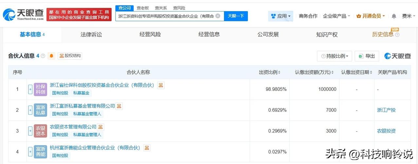Click the 富浙善能 logo badge

(x=41, y=152)
